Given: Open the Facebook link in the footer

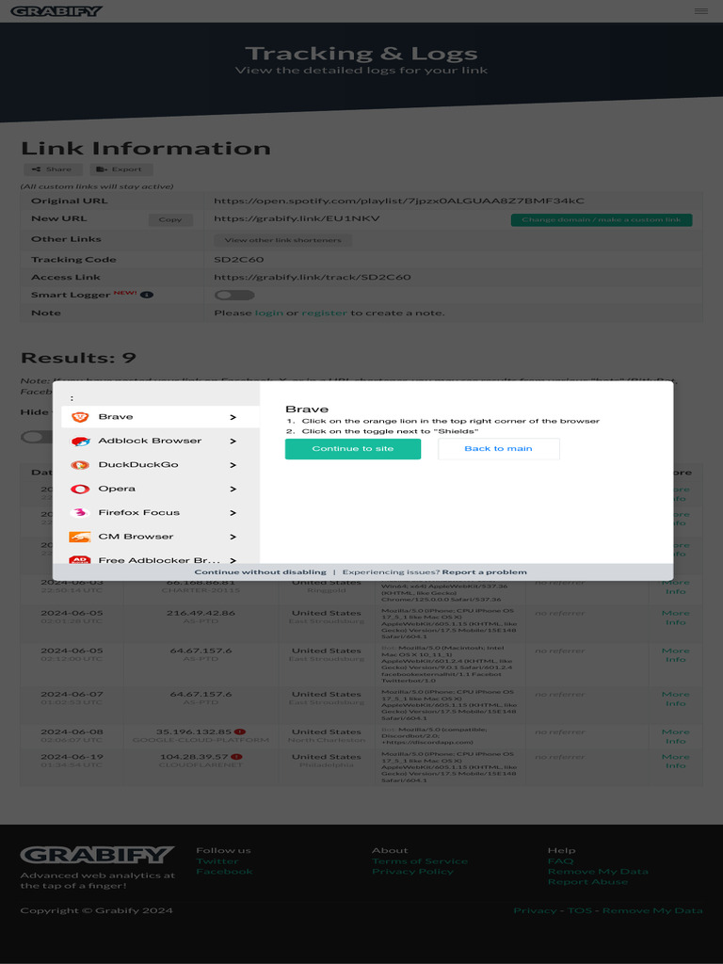Looking at the screenshot, I should (x=224, y=871).
